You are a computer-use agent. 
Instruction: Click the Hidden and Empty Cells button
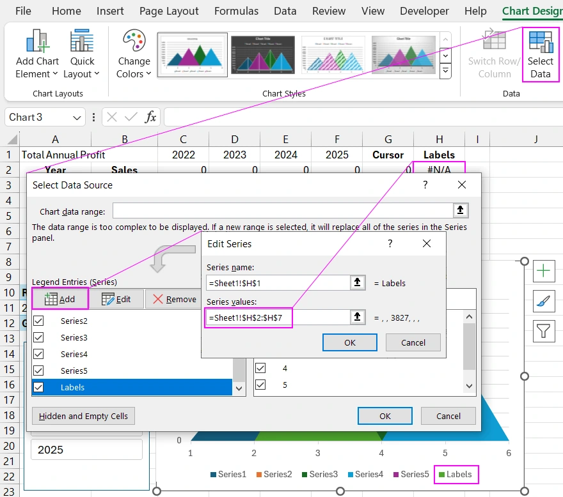tap(83, 416)
